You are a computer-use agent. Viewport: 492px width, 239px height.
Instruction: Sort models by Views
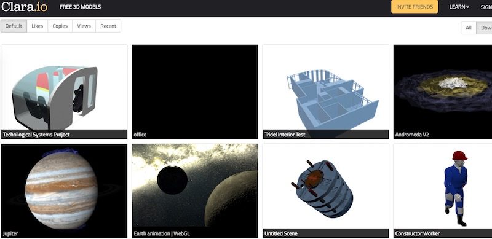84,26
